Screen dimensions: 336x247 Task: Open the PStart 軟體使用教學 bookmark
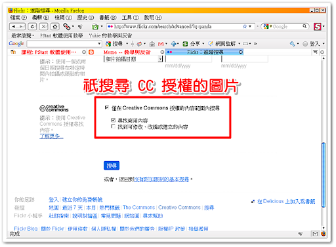click(x=62, y=35)
